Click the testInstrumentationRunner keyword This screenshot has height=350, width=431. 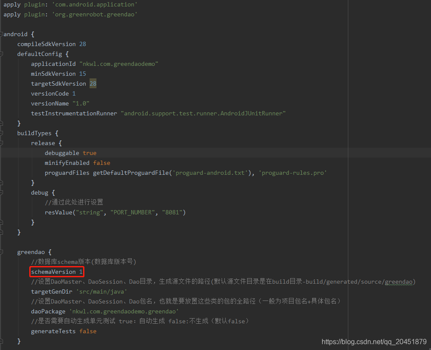[74, 113]
